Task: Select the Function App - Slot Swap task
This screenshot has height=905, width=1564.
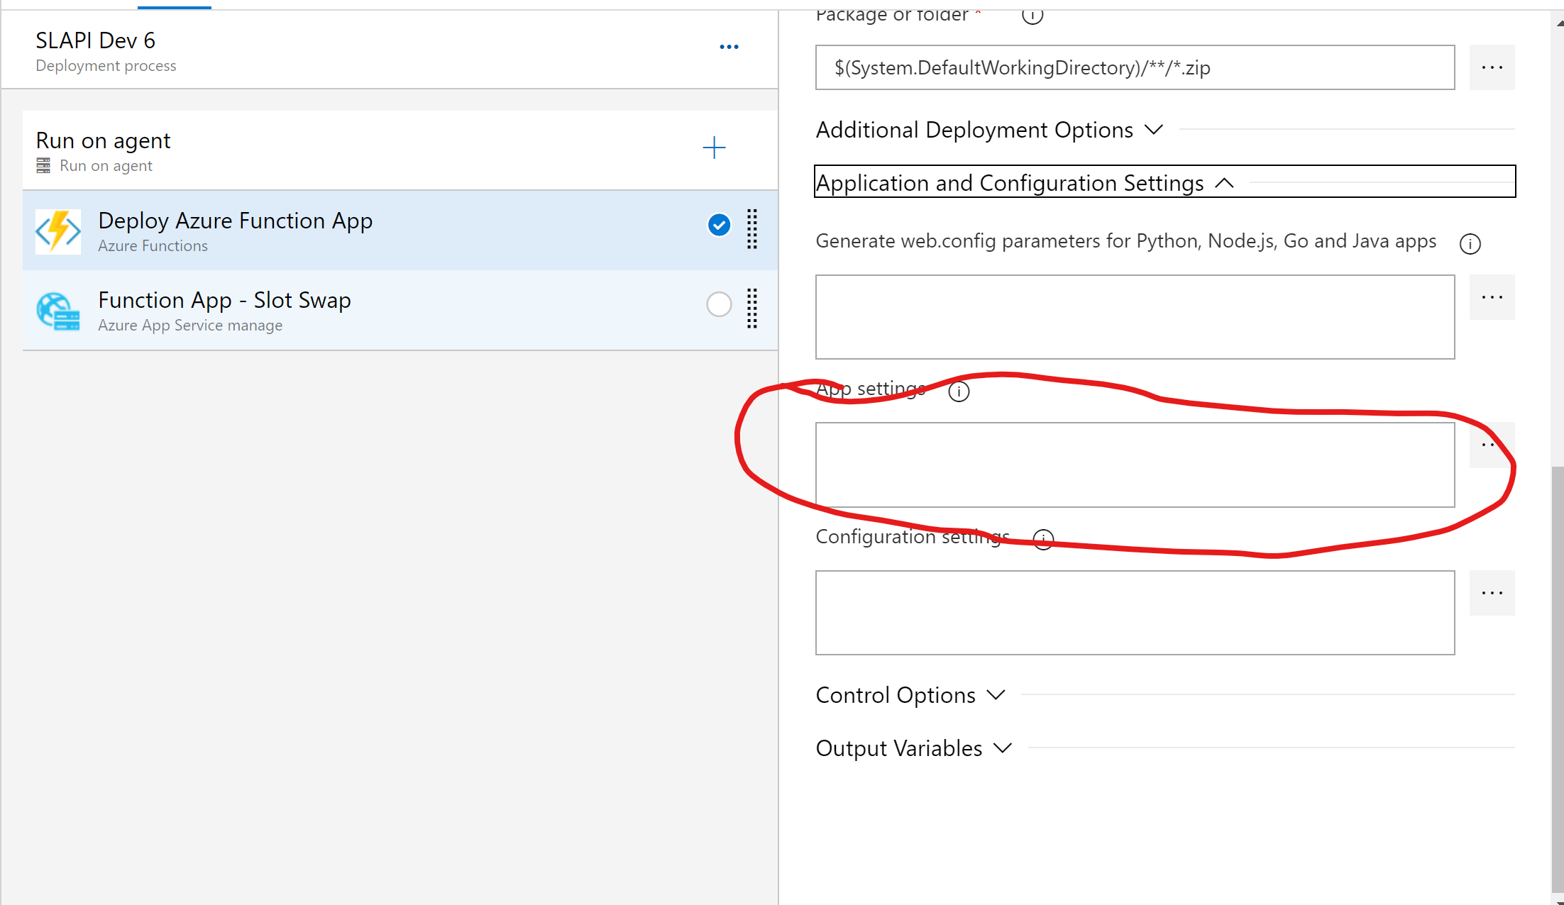Action: (400, 310)
